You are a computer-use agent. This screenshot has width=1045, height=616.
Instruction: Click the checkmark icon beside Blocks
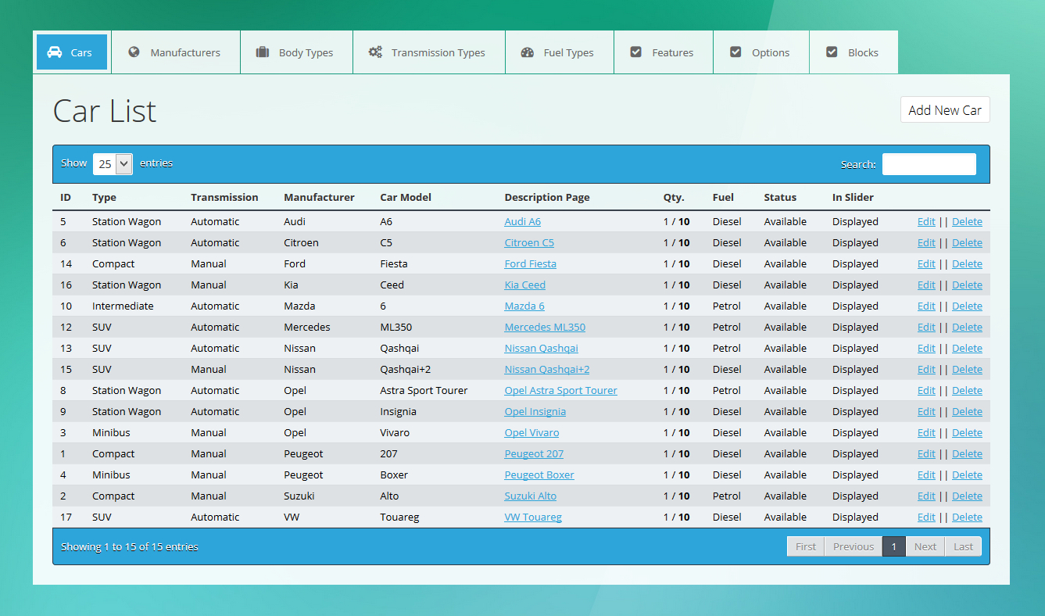pos(832,52)
